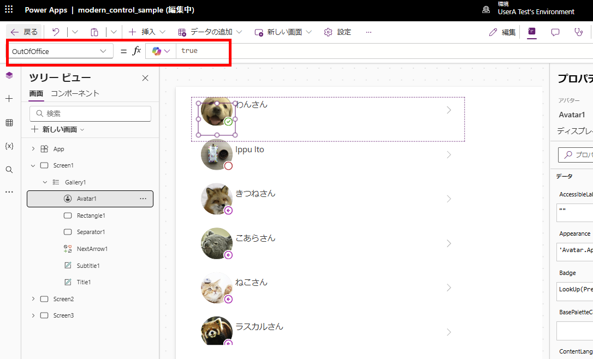The width and height of the screenshot is (593, 359).
Task: Open the comments bubble icon in top bar
Action: (555, 32)
